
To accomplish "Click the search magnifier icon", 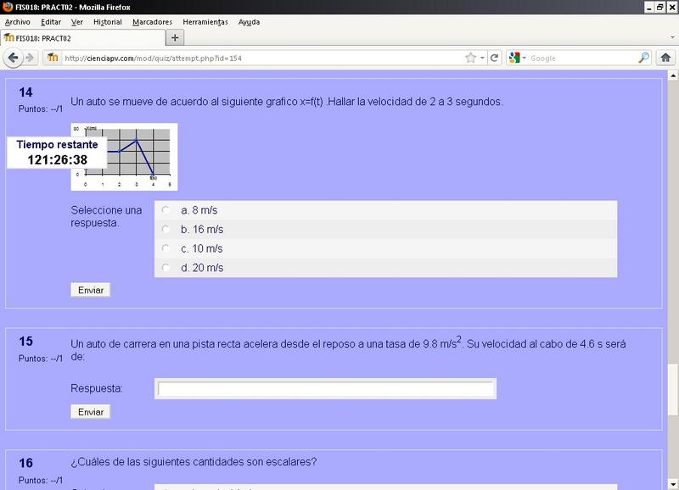I will 644,58.
